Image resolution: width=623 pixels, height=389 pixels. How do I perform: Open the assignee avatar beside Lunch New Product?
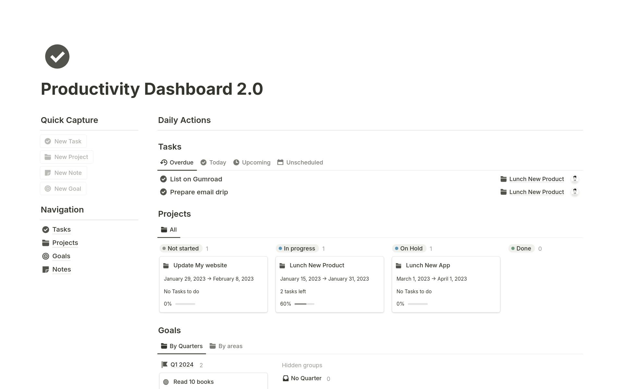coord(575,179)
